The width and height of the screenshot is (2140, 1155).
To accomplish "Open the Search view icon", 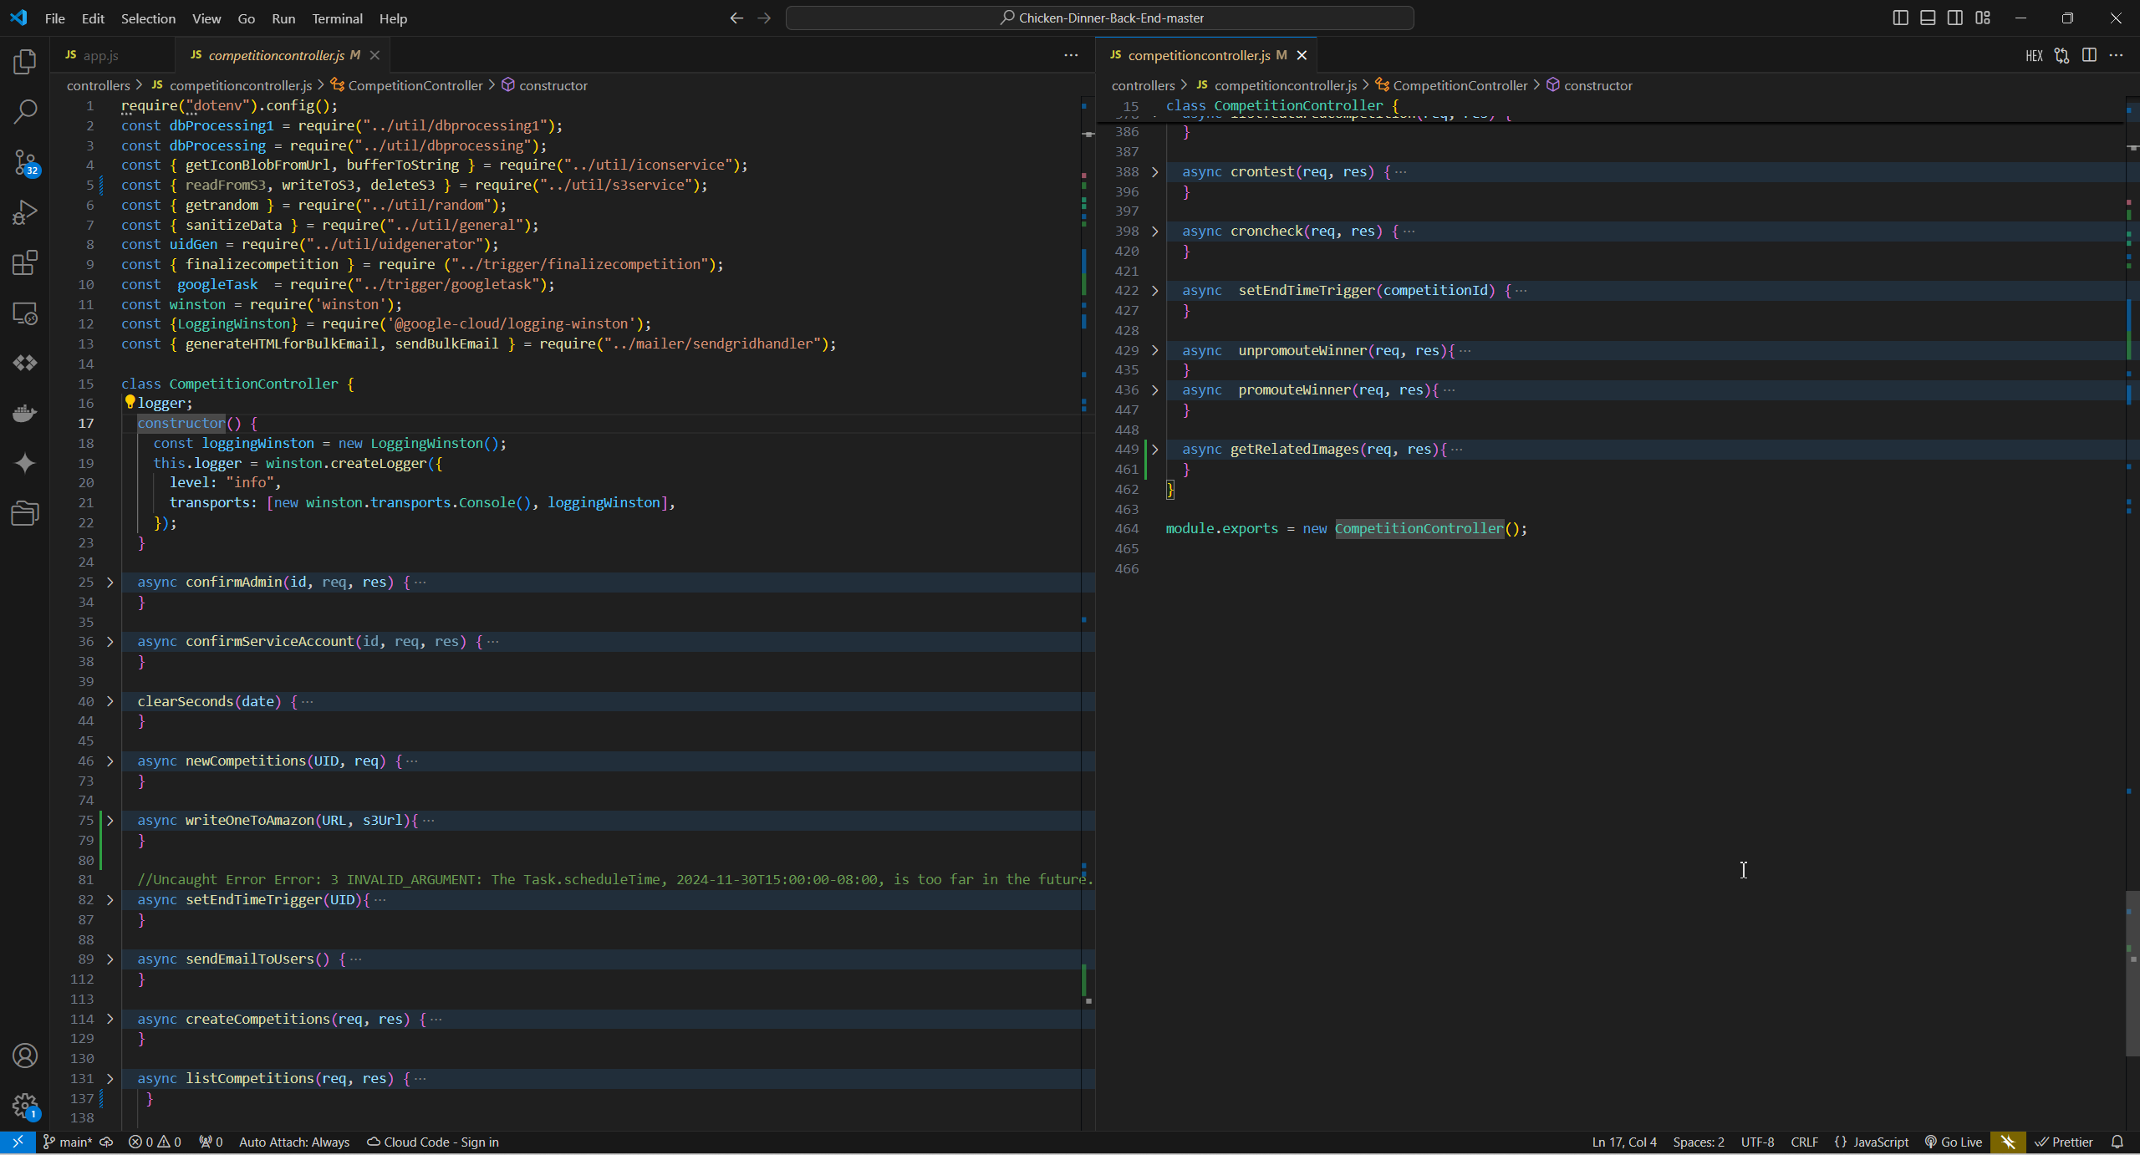I will [x=25, y=112].
